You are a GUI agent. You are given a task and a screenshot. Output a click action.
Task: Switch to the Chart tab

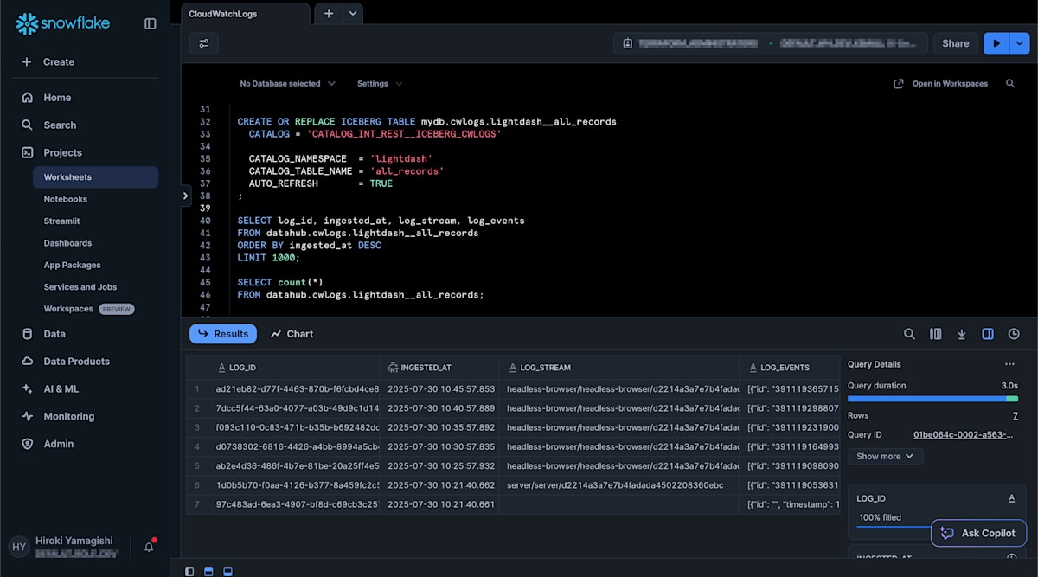(x=292, y=334)
